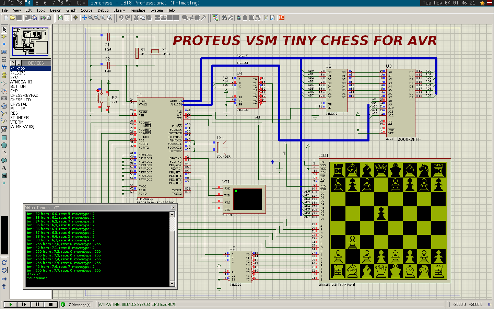Start simulation with play button
Screen dimensions: 494x309
tap(10, 304)
